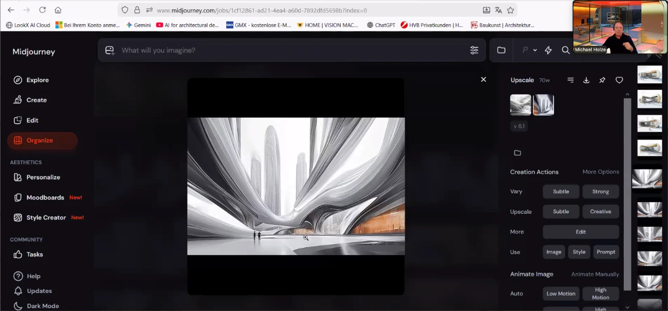Viewport: 668px width, 311px height.
Task: Click the add image icon in prompt bar
Action: coord(109,50)
